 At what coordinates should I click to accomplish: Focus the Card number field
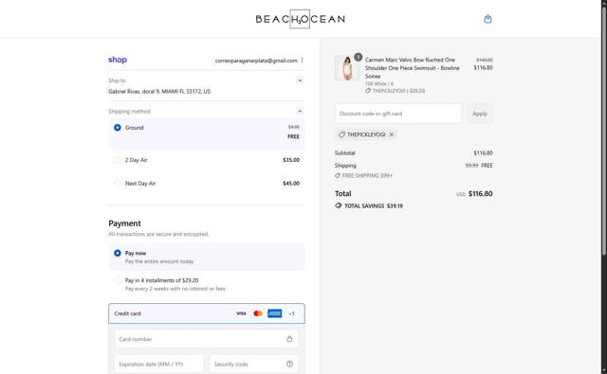coord(207,339)
